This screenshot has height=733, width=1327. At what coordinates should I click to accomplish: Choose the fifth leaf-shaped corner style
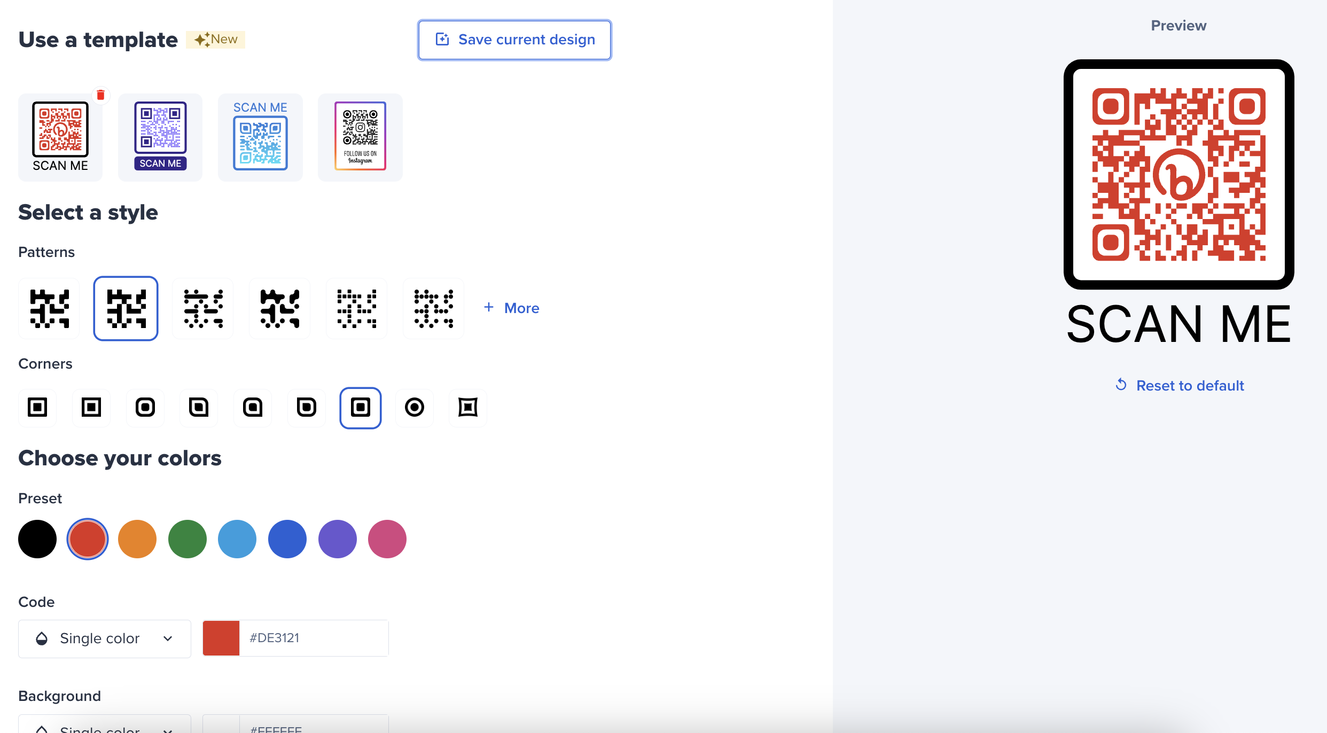(253, 408)
